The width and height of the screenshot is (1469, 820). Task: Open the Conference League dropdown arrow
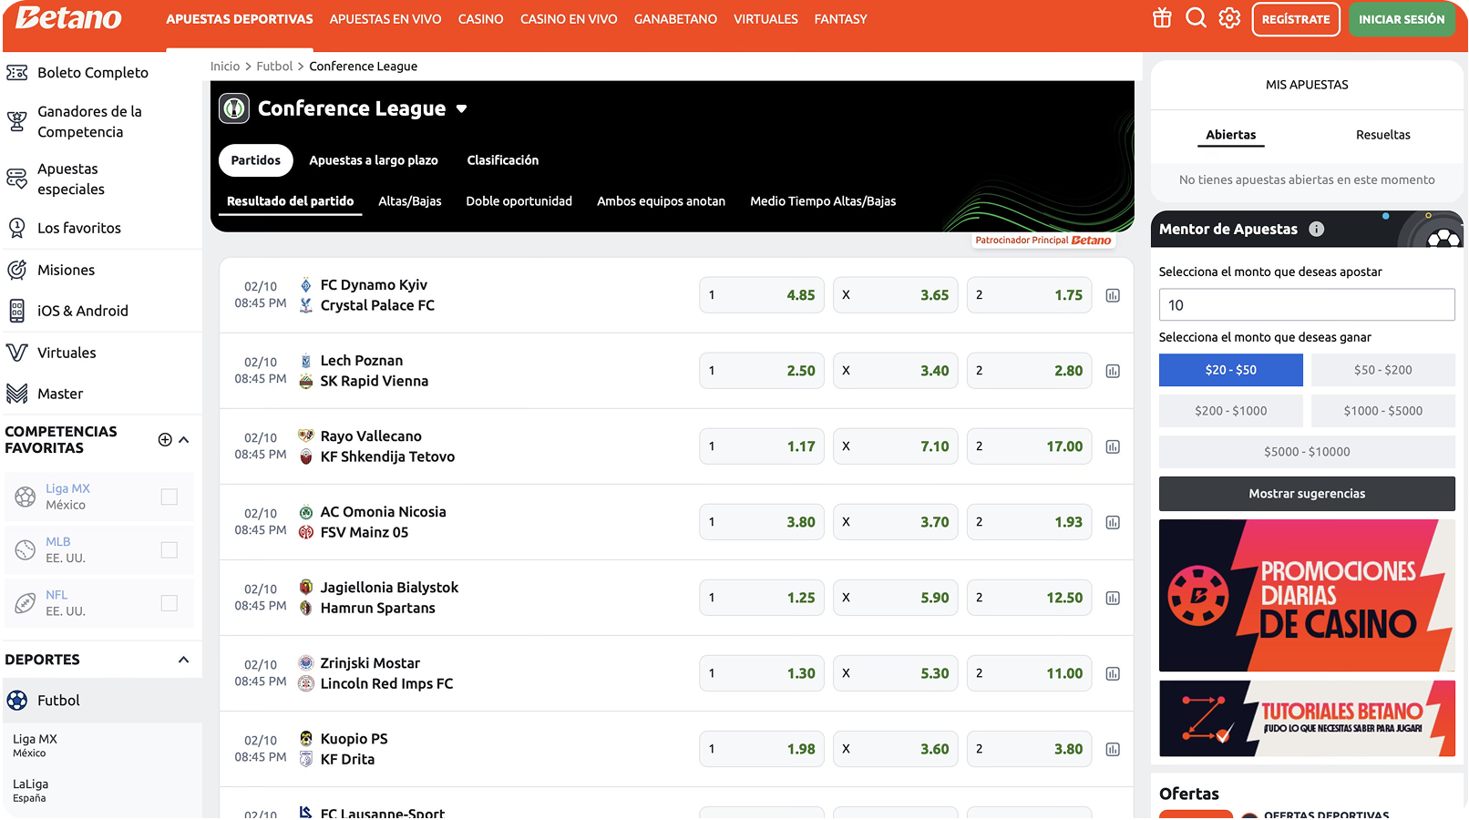tap(461, 108)
